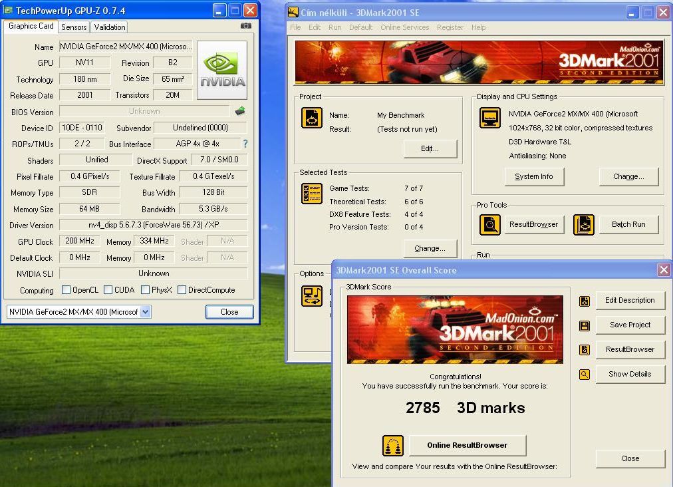Click the Close button in score dialog
This screenshot has width=673, height=487.
tap(630, 458)
